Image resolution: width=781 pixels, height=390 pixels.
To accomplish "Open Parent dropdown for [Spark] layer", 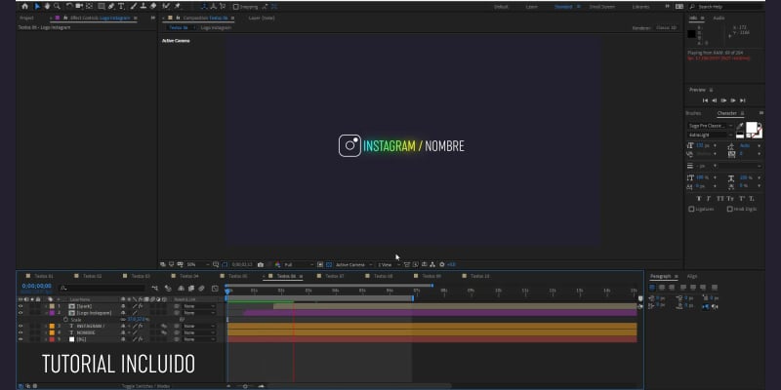I will [x=198, y=306].
